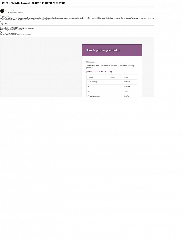Click the 'Price' column header

click(126, 77)
